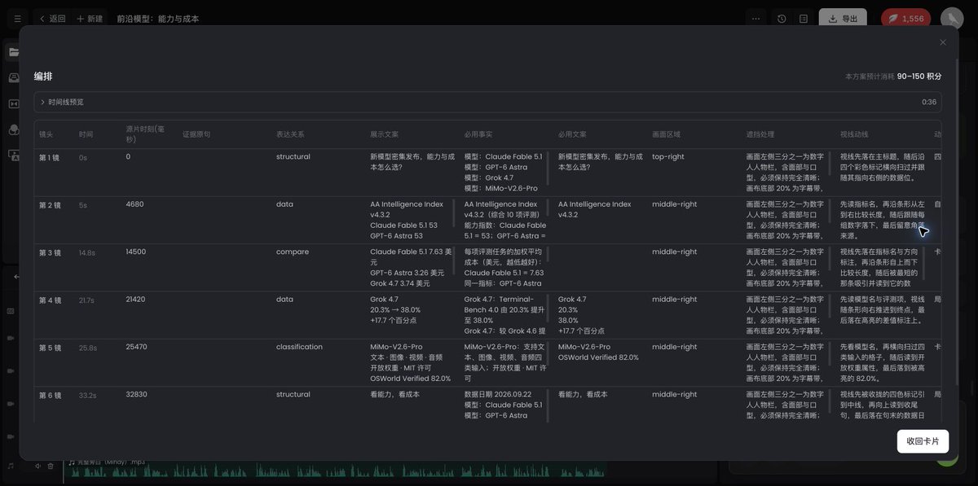Select the 第 1 镜 row label
The width and height of the screenshot is (978, 486).
pyautogui.click(x=50, y=157)
